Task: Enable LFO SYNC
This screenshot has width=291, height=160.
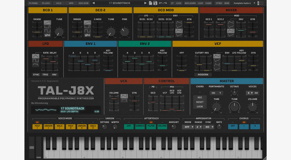Action: [36, 74]
